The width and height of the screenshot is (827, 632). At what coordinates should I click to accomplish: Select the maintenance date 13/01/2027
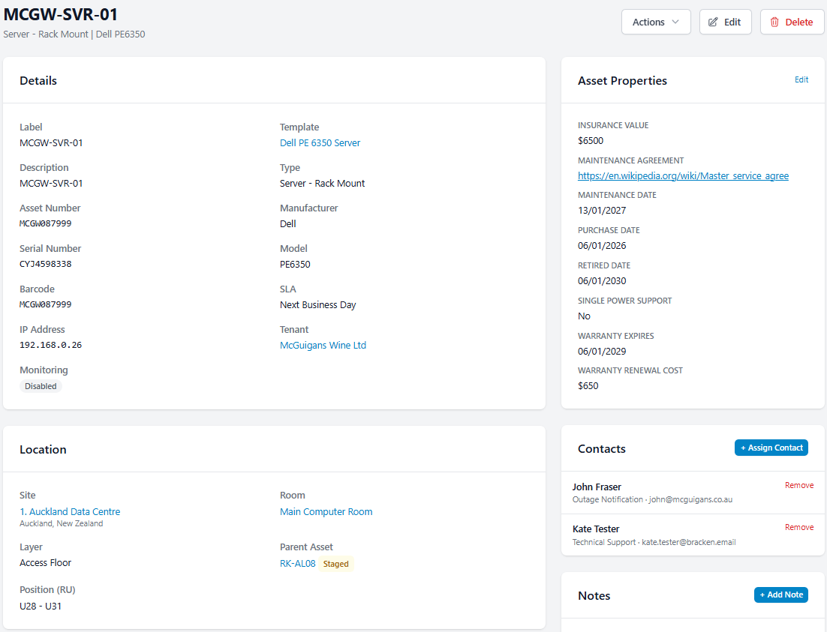602,211
